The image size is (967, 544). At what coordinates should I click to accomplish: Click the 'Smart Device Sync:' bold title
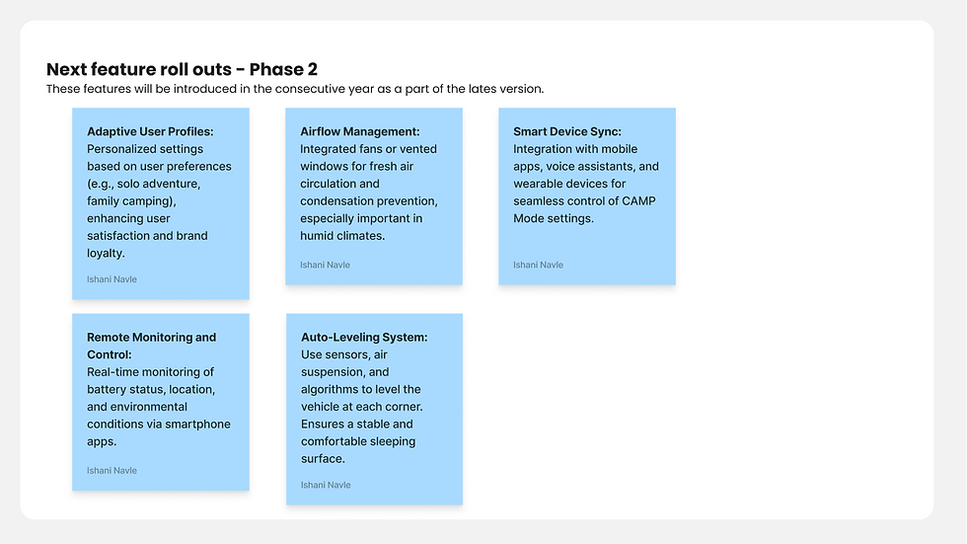coord(567,131)
